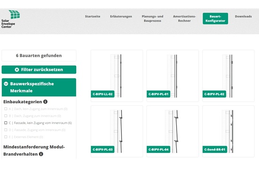Image resolution: width=259 pixels, height=169 pixels.
Task: Click the X icon on Filter zurücksetzen
Action: pyautogui.click(x=17, y=69)
